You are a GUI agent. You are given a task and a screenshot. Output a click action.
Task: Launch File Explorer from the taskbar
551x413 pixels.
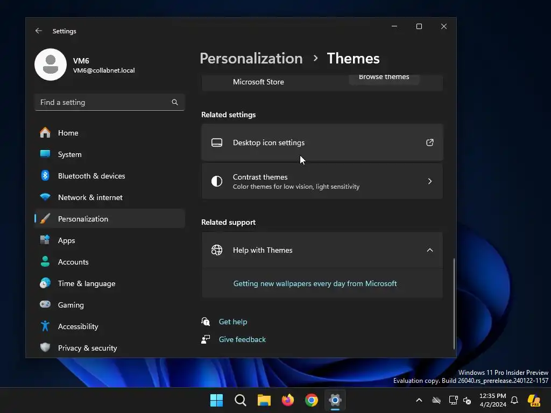(x=264, y=400)
